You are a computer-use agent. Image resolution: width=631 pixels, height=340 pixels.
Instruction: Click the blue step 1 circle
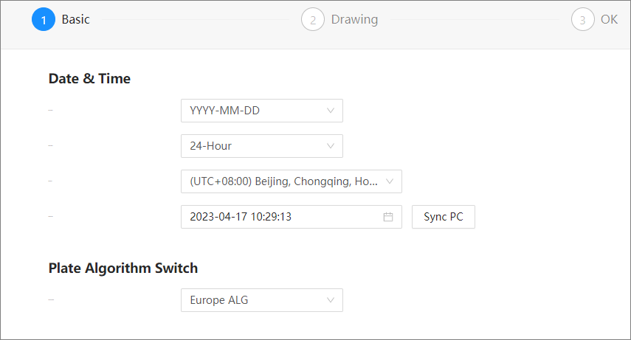click(44, 19)
